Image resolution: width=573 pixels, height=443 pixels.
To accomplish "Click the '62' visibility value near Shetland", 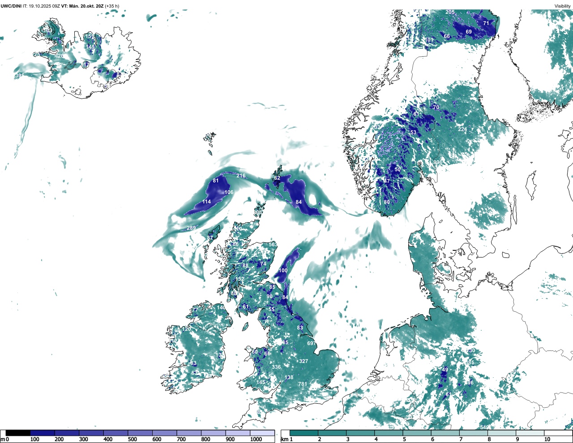I will [x=277, y=178].
